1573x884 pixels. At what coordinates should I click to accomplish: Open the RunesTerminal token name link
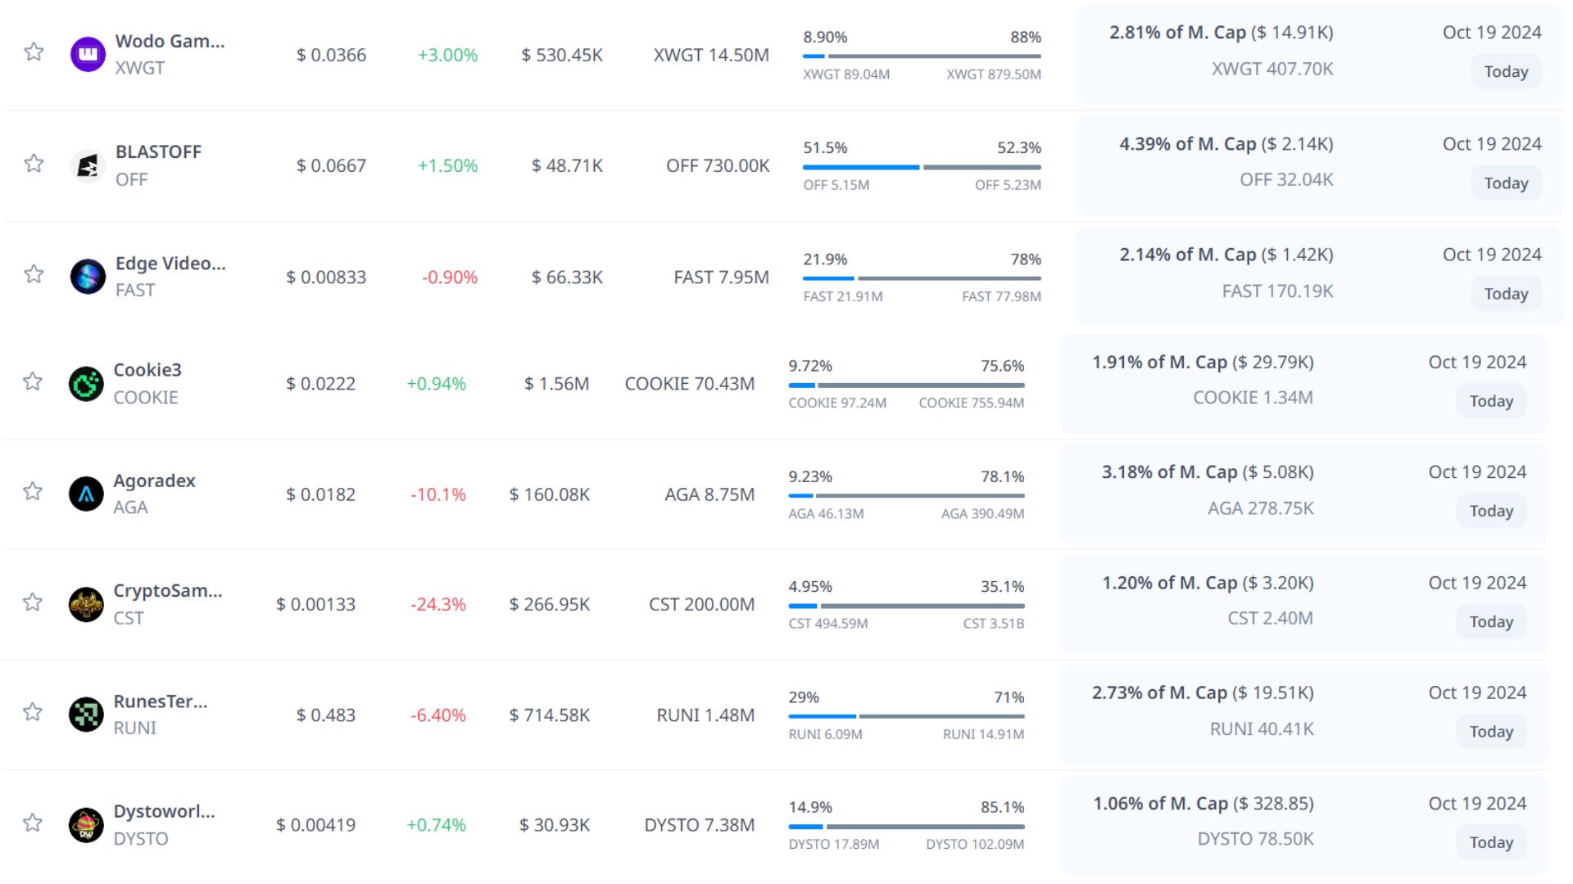tap(161, 701)
